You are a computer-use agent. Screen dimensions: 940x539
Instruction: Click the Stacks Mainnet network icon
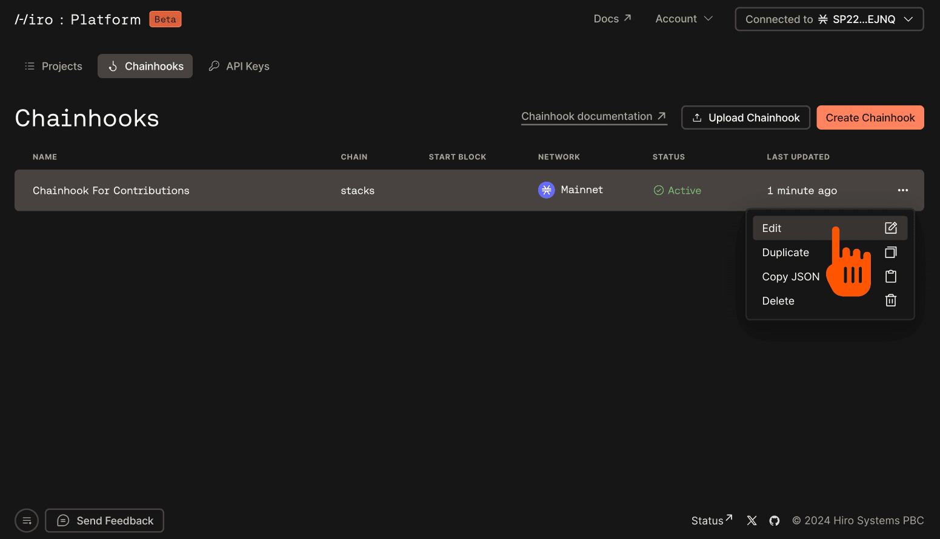pos(546,190)
